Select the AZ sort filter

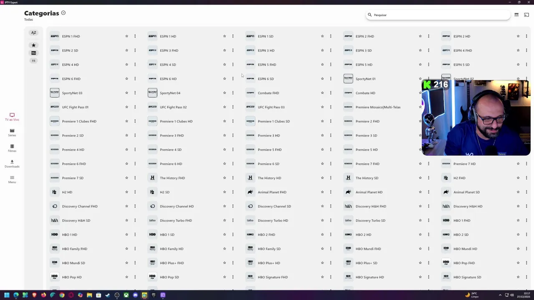tap(34, 32)
